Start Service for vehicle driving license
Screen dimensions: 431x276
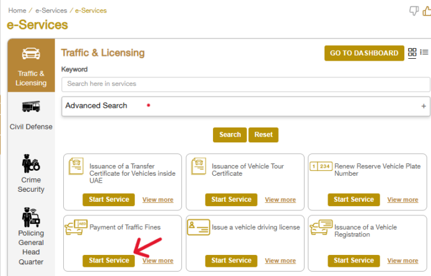(x=231, y=261)
